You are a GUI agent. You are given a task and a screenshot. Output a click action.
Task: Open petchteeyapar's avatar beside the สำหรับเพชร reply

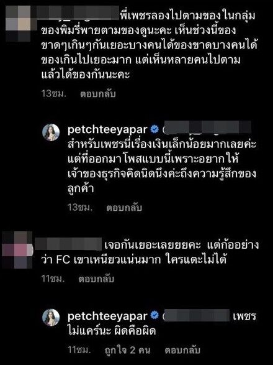51,132
